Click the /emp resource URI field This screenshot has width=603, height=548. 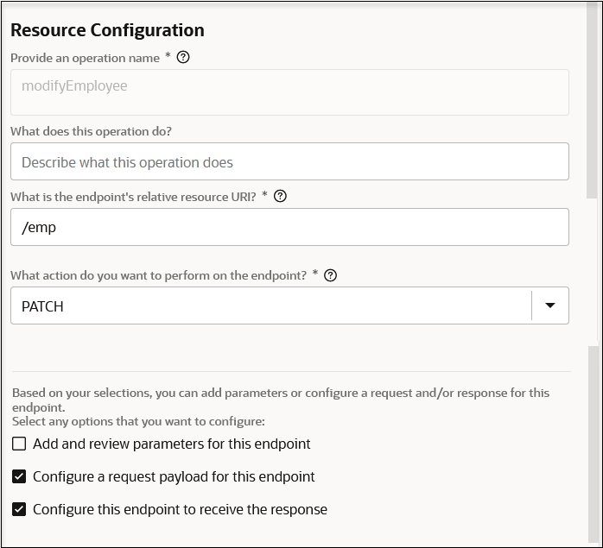tap(289, 227)
